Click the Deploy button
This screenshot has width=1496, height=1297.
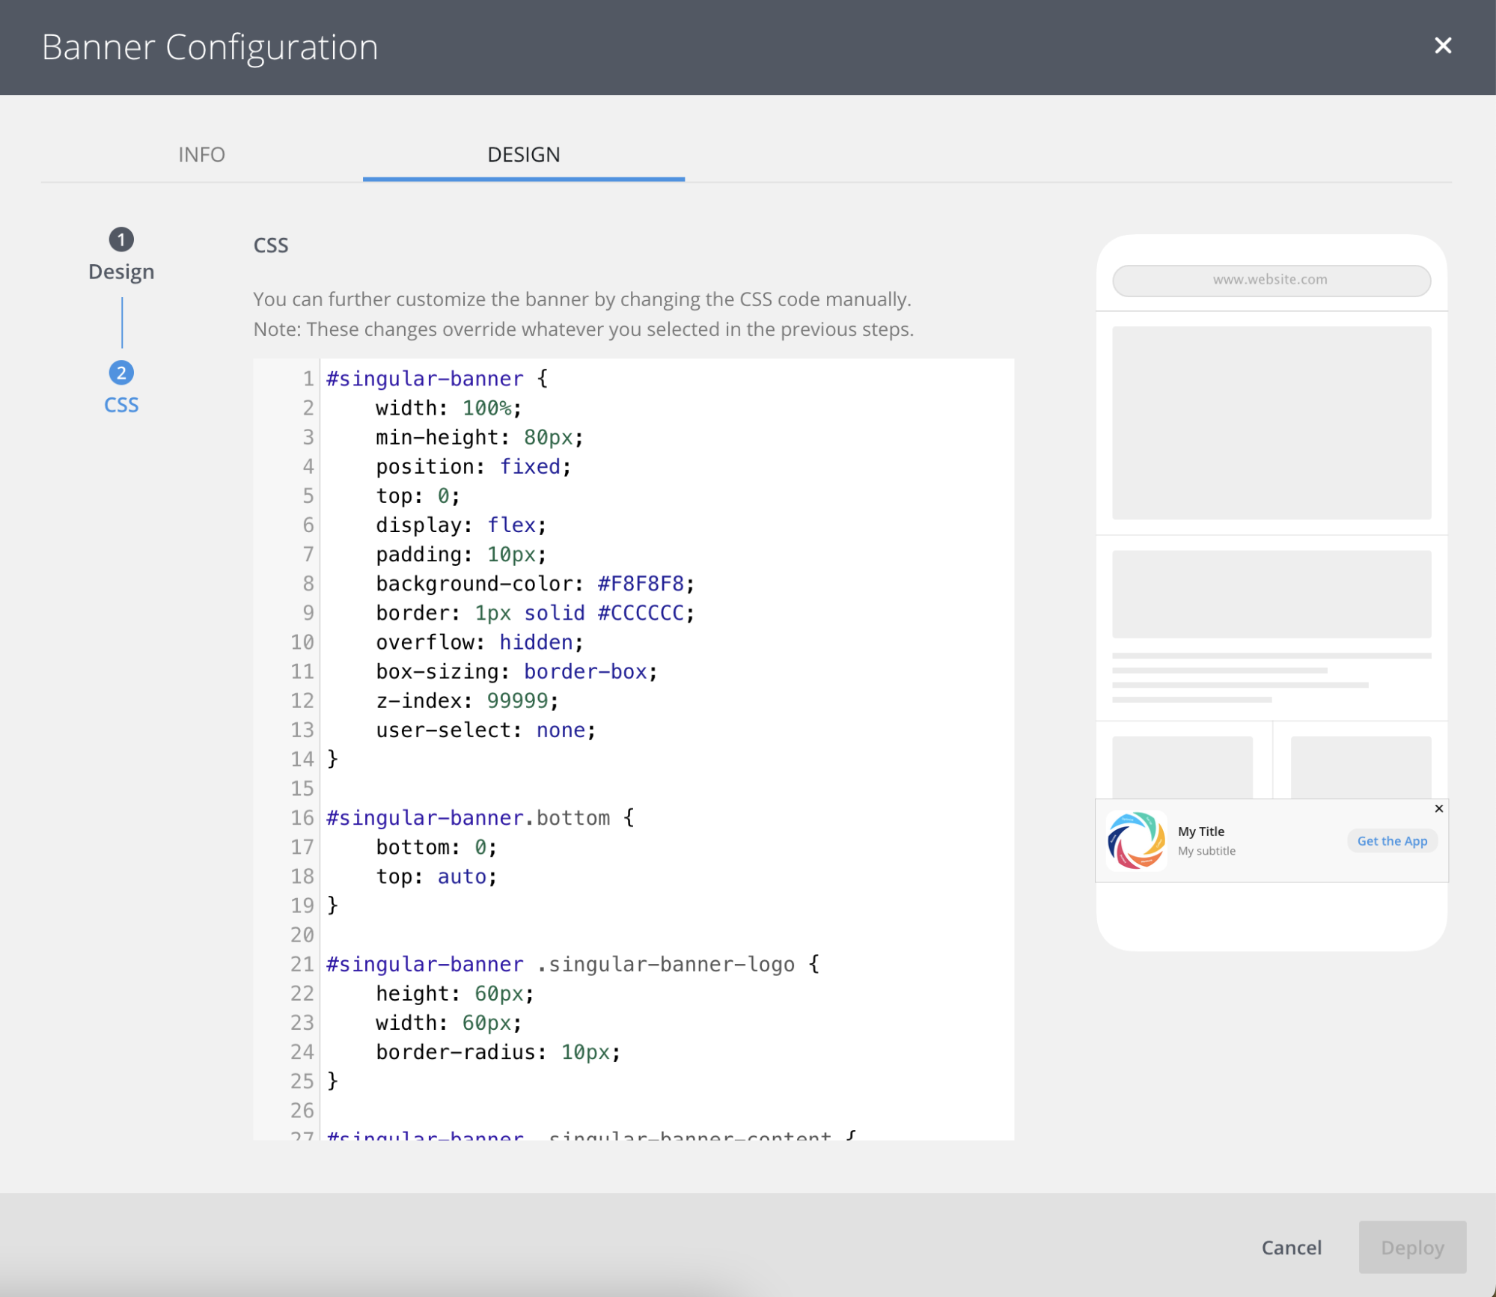click(1411, 1248)
